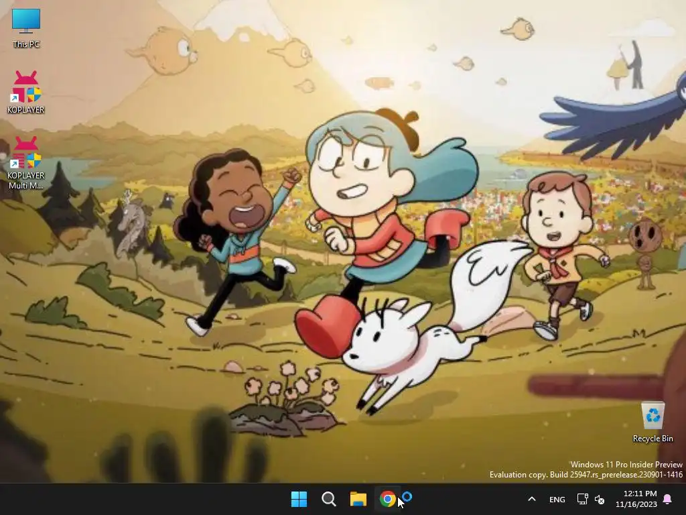This screenshot has height=515, width=686.
Task: Open the Windows Start menu
Action: (x=299, y=499)
